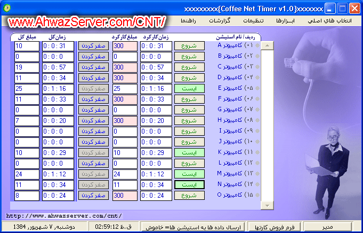
Task: Click status dot beside computer K
Action: [x=257, y=152]
